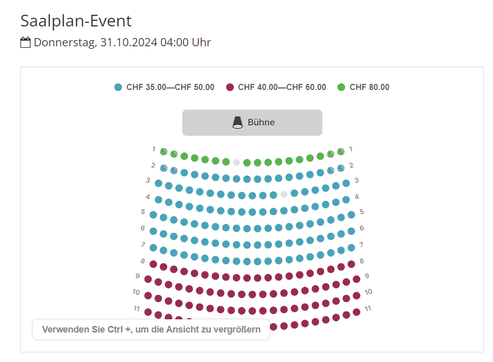The image size is (493, 362).
Task: Click the green CHF 80.00 legend dot
Action: [x=341, y=87]
